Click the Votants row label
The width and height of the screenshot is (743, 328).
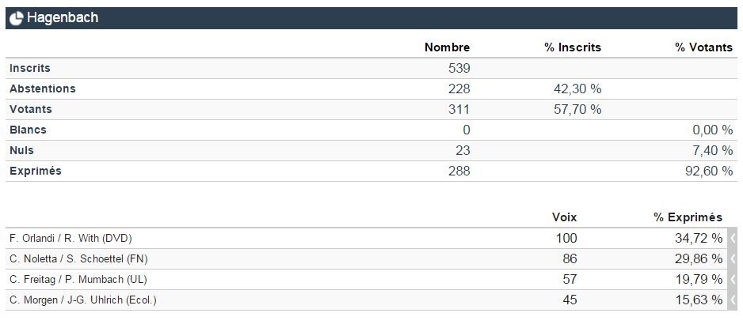point(32,109)
